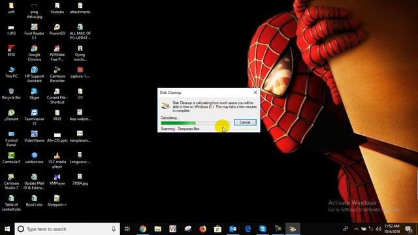Launch Google Chrome desktop shortcut
This screenshot has width=418, height=235.
[34, 54]
